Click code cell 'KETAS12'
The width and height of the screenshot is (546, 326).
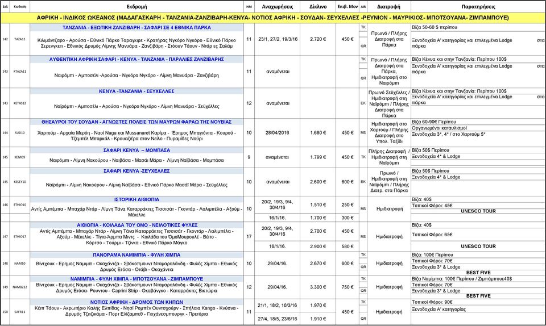click(x=20, y=103)
